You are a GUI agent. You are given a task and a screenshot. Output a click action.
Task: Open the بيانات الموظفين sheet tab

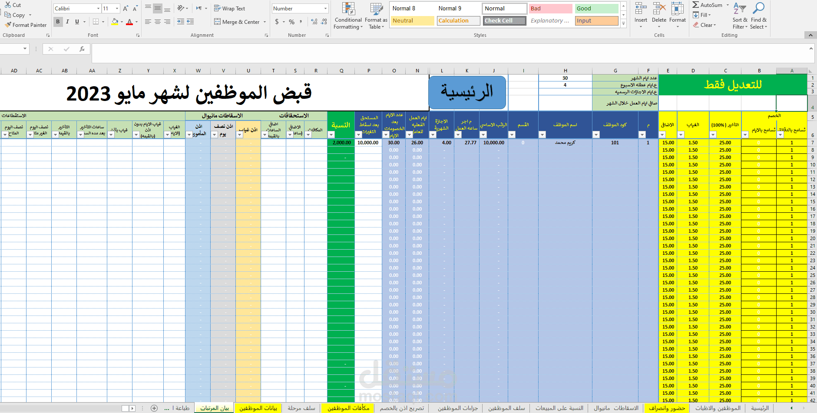258,408
